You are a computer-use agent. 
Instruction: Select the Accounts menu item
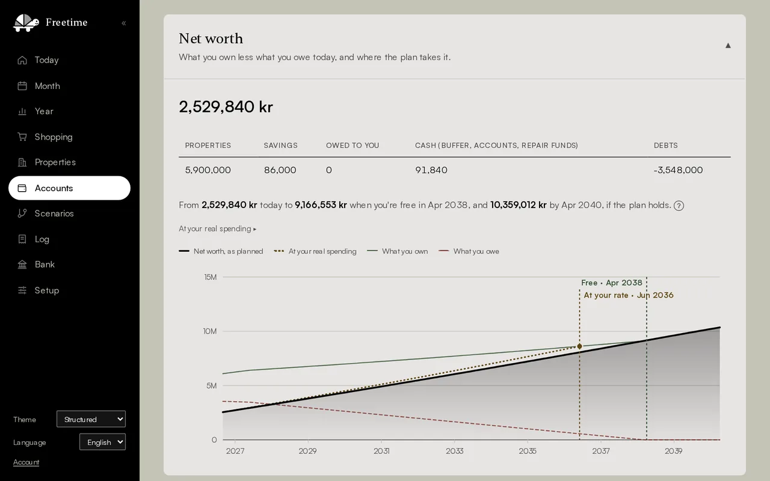69,188
